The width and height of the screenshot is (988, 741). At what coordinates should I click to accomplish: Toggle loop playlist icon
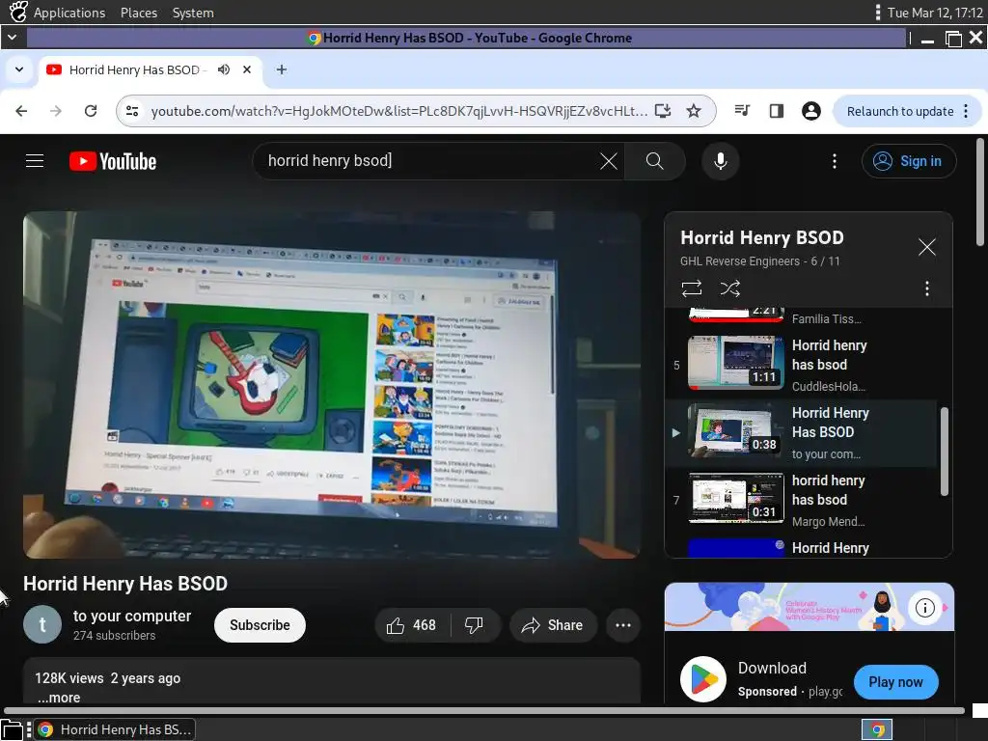[x=691, y=288]
